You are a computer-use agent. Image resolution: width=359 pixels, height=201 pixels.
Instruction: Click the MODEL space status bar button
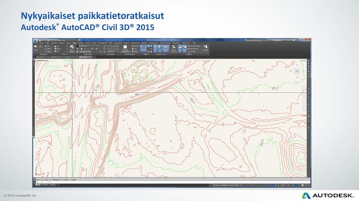point(236,185)
